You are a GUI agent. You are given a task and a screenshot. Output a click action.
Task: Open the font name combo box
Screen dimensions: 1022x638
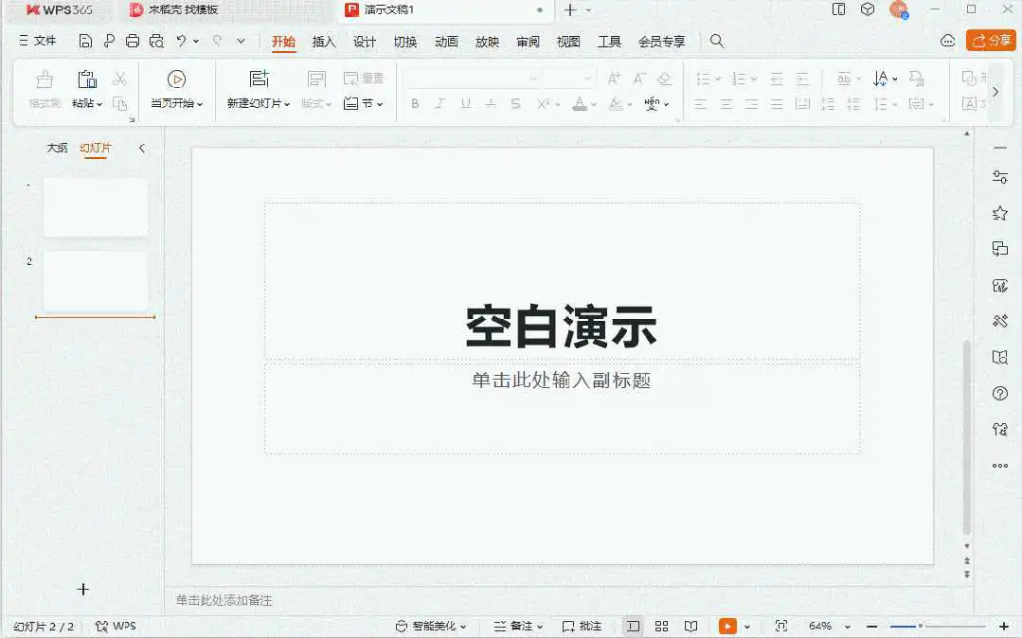472,79
